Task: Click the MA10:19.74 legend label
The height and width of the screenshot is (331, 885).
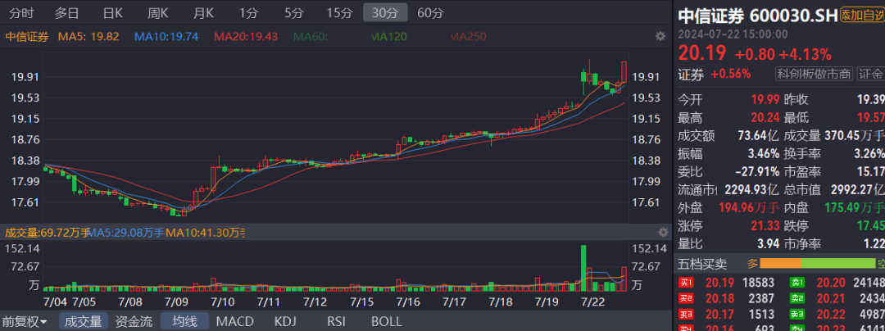Action: pos(166,37)
